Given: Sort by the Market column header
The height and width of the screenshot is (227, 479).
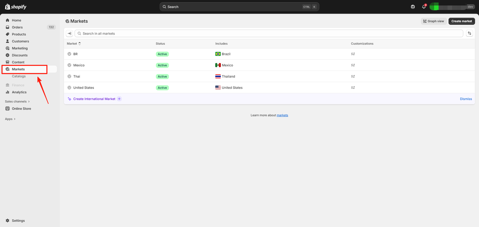Looking at the screenshot, I should coord(74,43).
